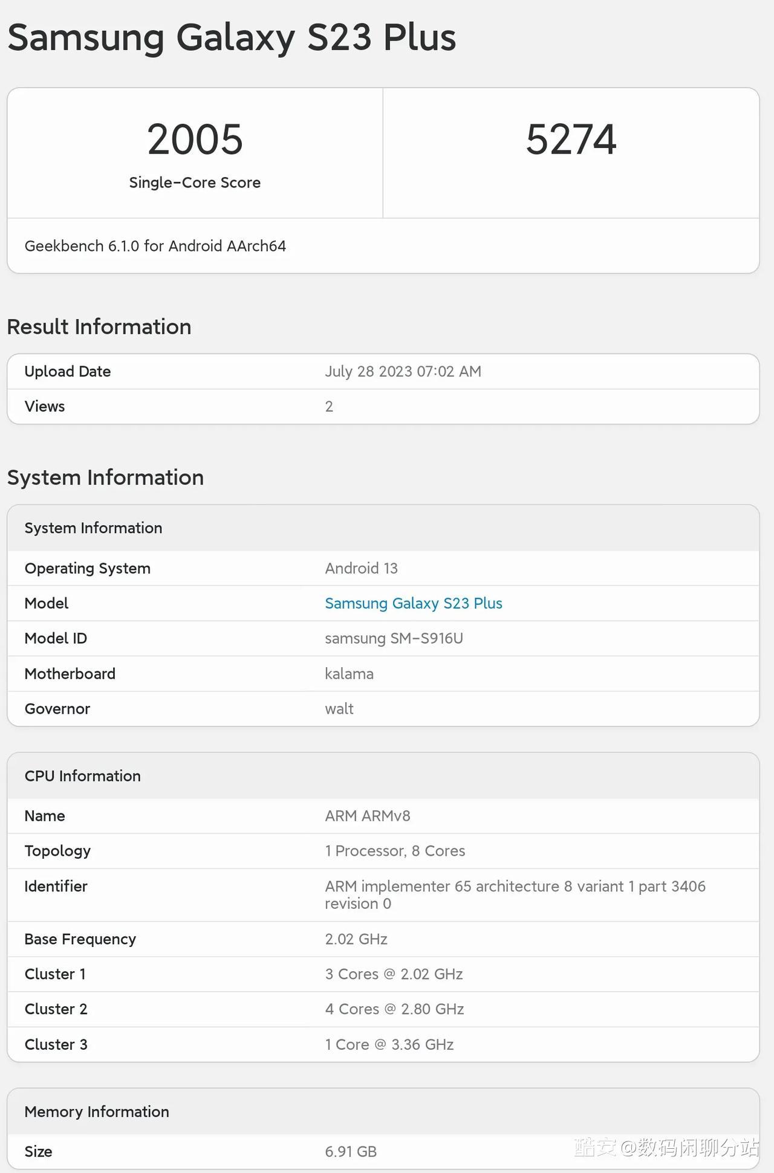This screenshot has width=774, height=1173.
Task: Click the CPU Information table header
Action: tap(383, 775)
